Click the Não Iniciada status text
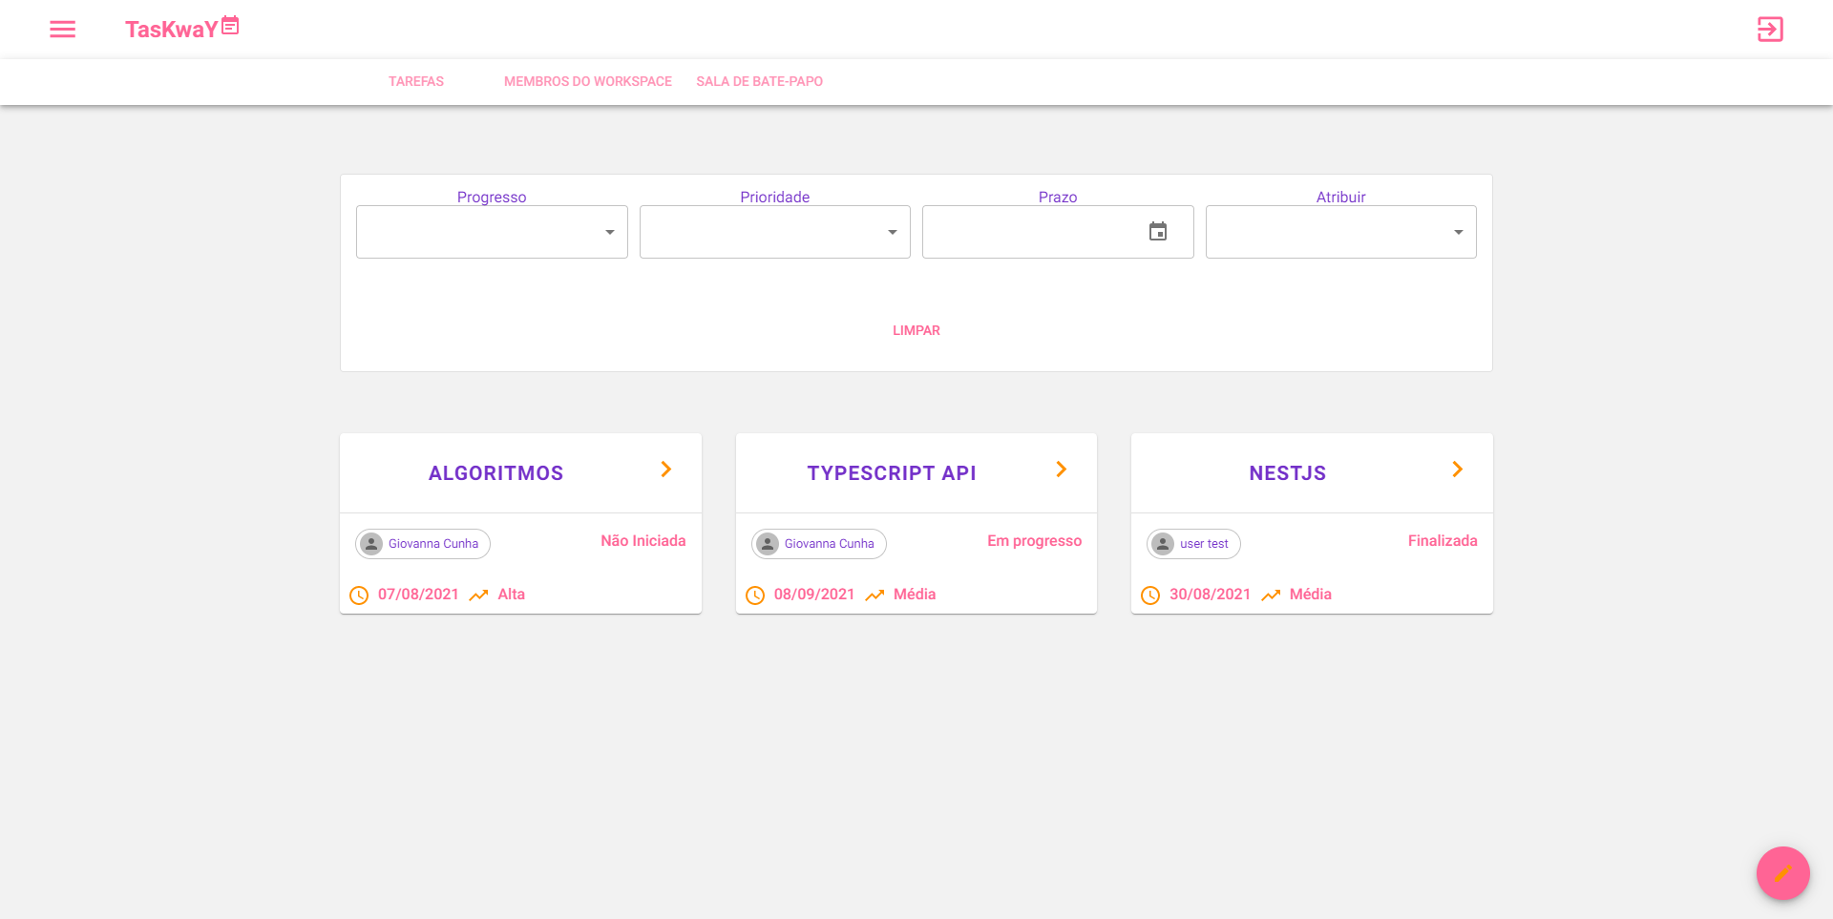Viewport: 1833px width, 919px height. (x=643, y=541)
